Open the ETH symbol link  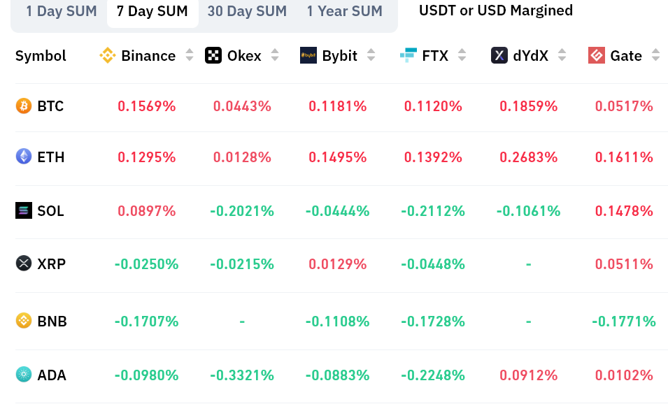[50, 157]
